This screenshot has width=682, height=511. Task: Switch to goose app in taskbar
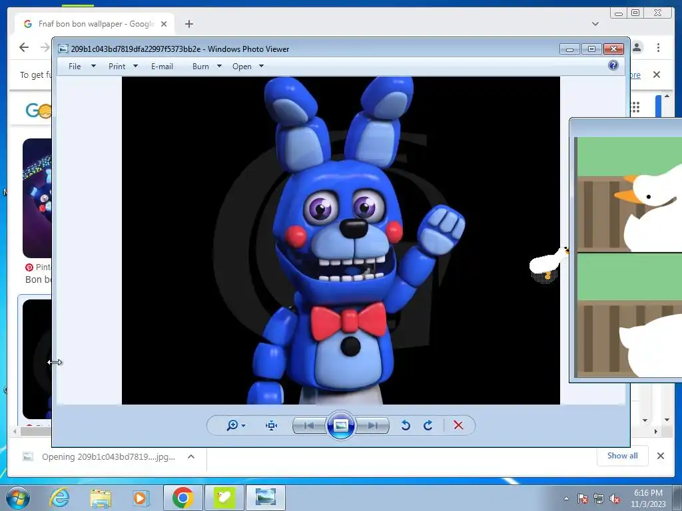pyautogui.click(x=224, y=498)
